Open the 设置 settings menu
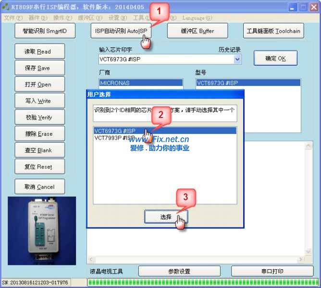This screenshot has width=321, height=288. coord(115,18)
